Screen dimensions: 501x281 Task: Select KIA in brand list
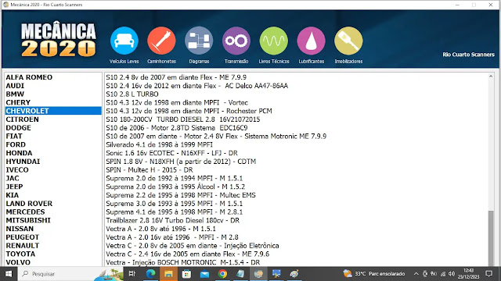coord(53,195)
